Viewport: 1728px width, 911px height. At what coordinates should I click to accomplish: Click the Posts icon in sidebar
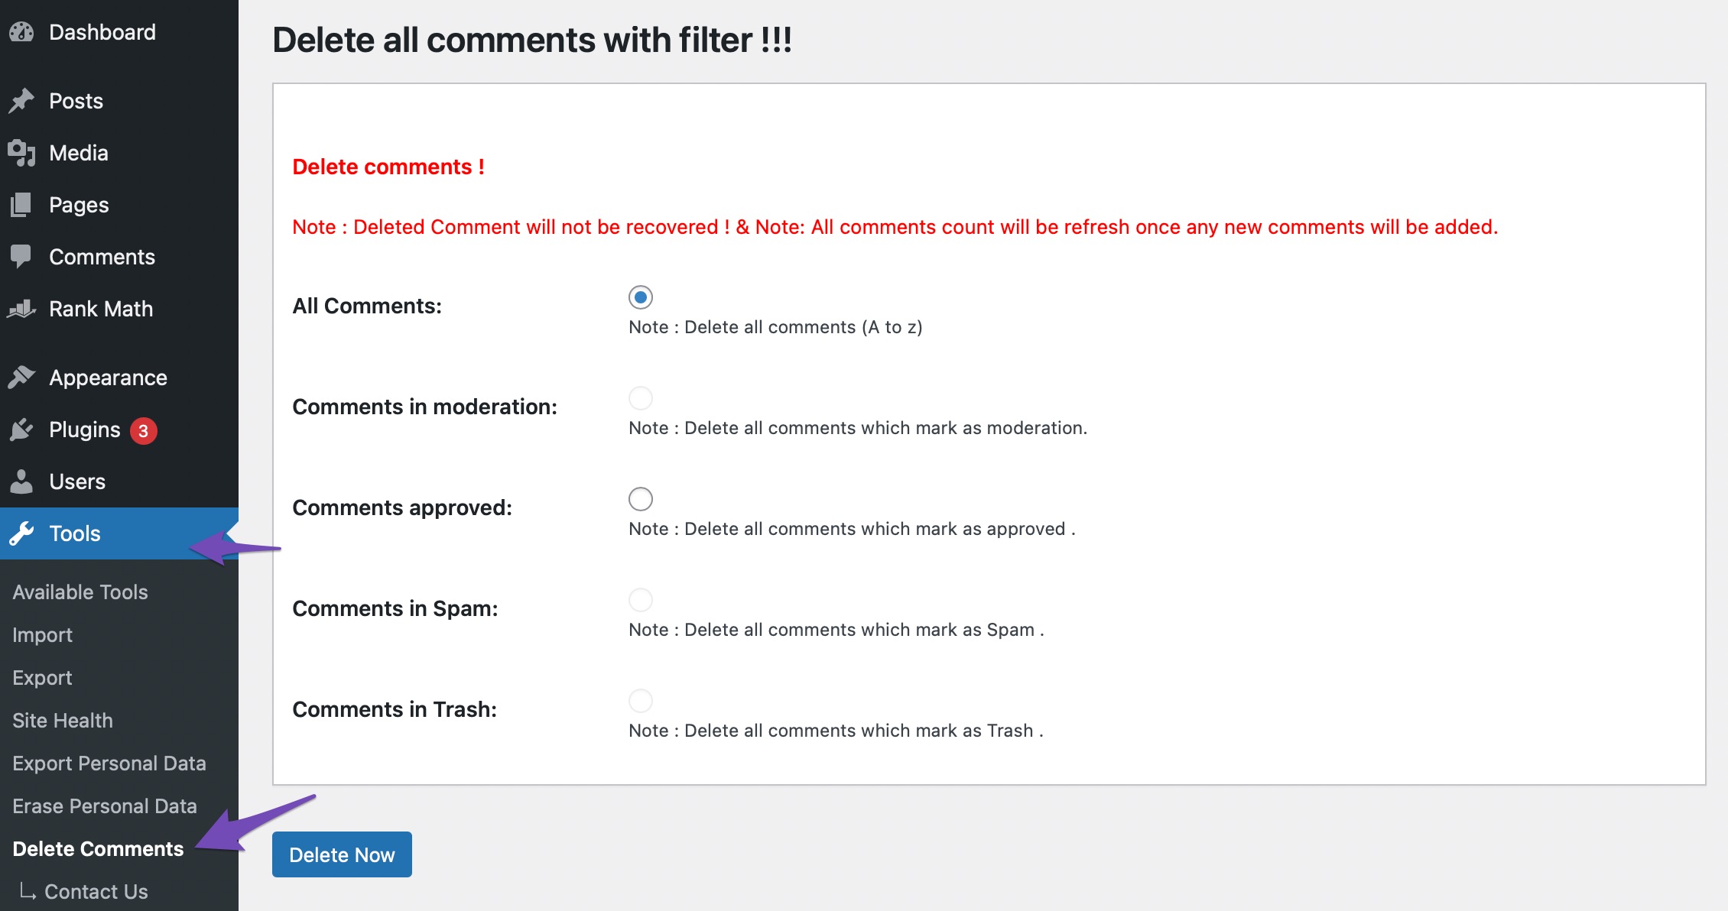pos(23,101)
